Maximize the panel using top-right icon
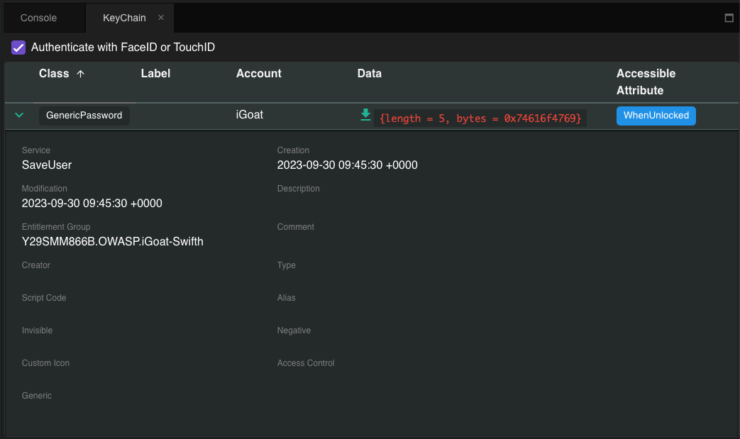 coord(729,18)
